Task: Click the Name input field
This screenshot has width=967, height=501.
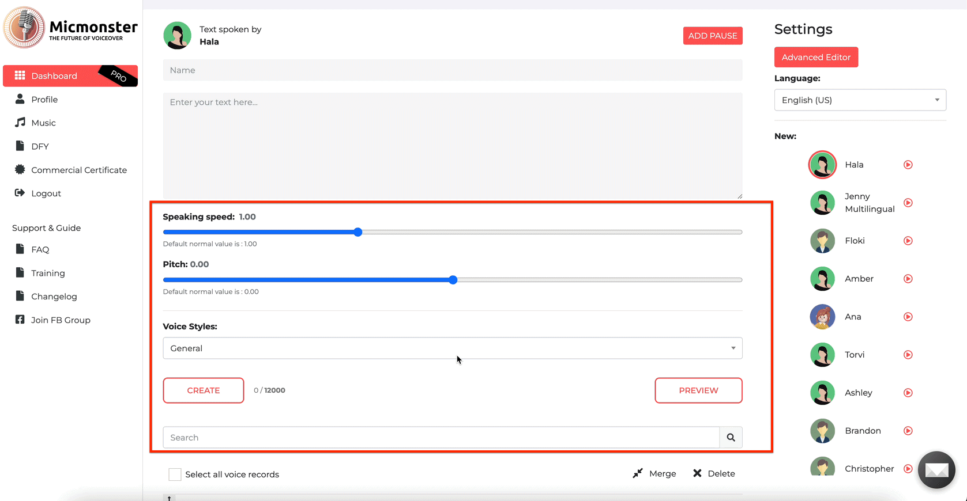Action: pyautogui.click(x=452, y=70)
